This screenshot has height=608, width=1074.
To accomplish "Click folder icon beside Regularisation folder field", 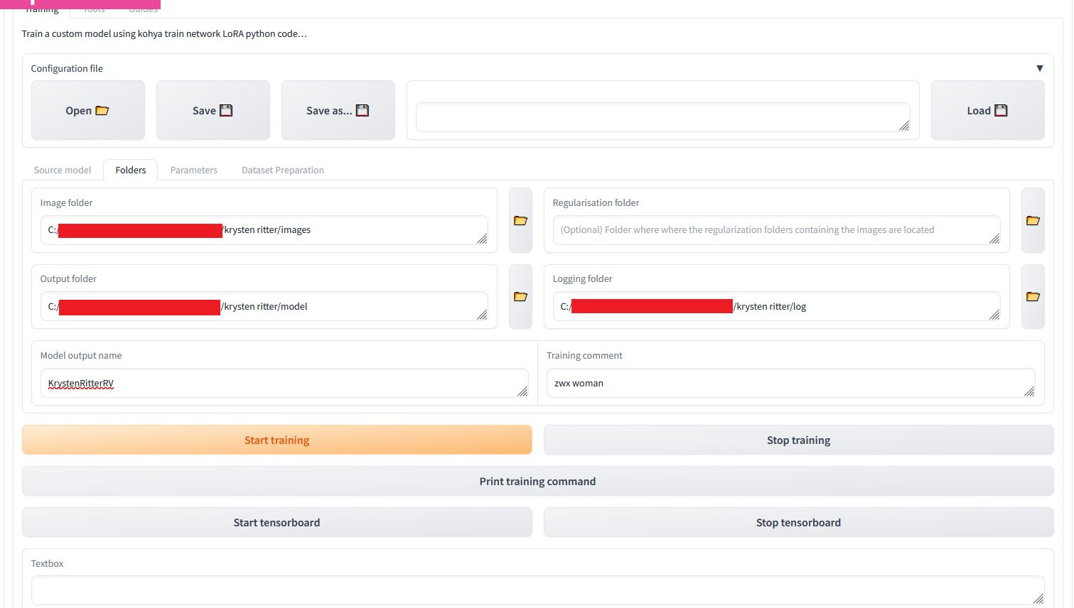I will [1032, 221].
